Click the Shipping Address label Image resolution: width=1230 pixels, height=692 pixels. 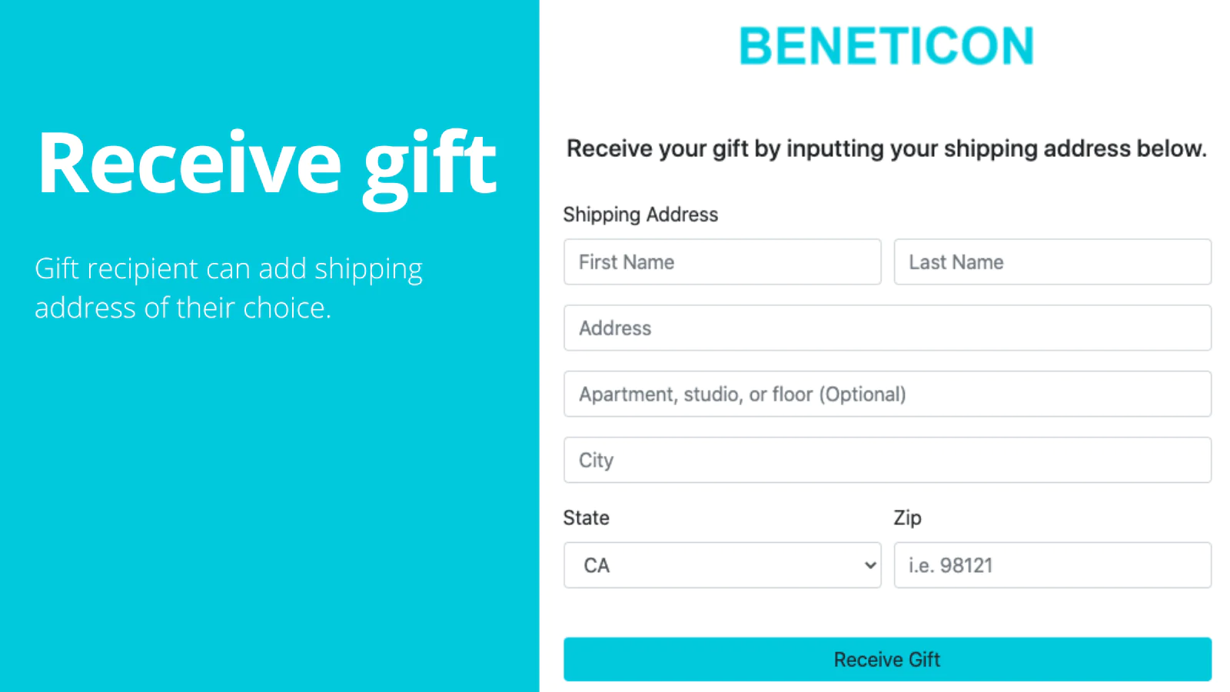(640, 215)
